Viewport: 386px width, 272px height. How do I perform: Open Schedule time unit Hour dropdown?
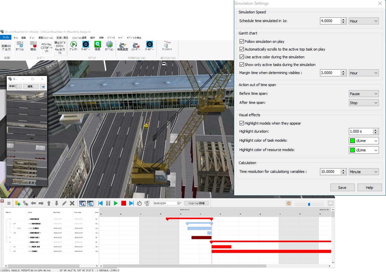(x=364, y=21)
